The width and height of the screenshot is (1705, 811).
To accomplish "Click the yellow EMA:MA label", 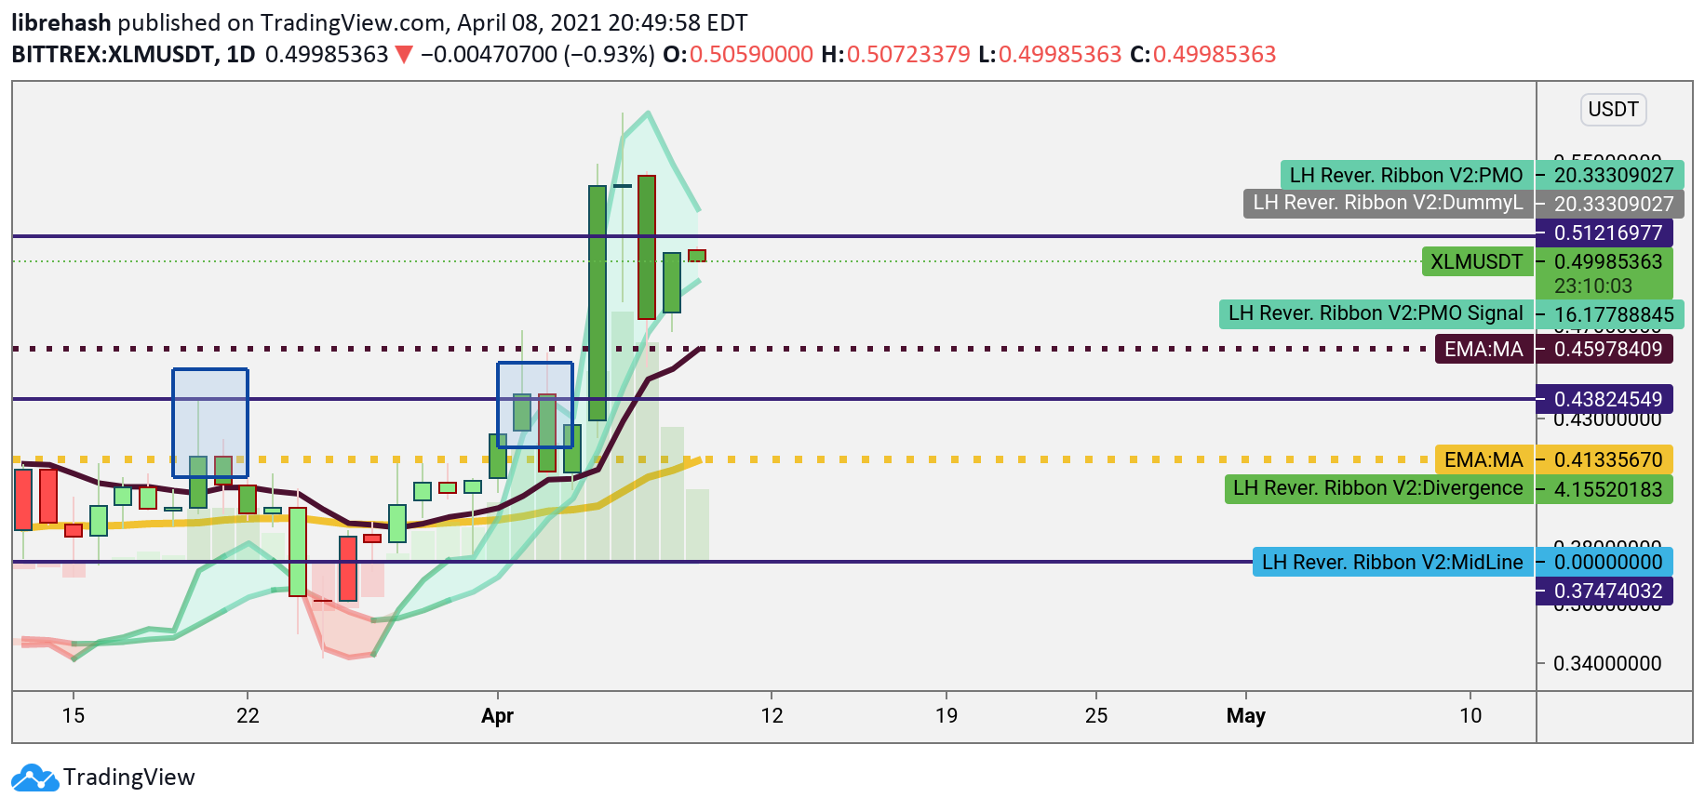I will (x=1483, y=459).
